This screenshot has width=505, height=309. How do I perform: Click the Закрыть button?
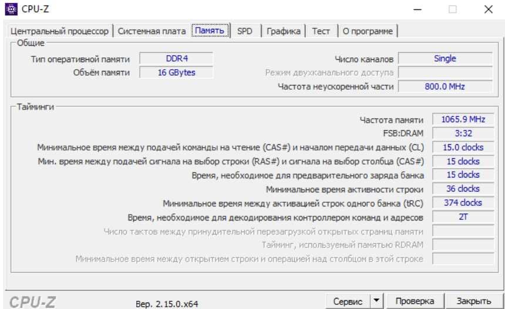pos(474,301)
